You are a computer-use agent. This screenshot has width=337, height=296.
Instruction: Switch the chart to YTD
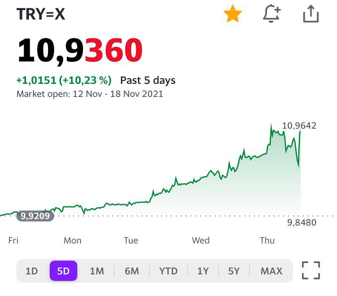(168, 271)
